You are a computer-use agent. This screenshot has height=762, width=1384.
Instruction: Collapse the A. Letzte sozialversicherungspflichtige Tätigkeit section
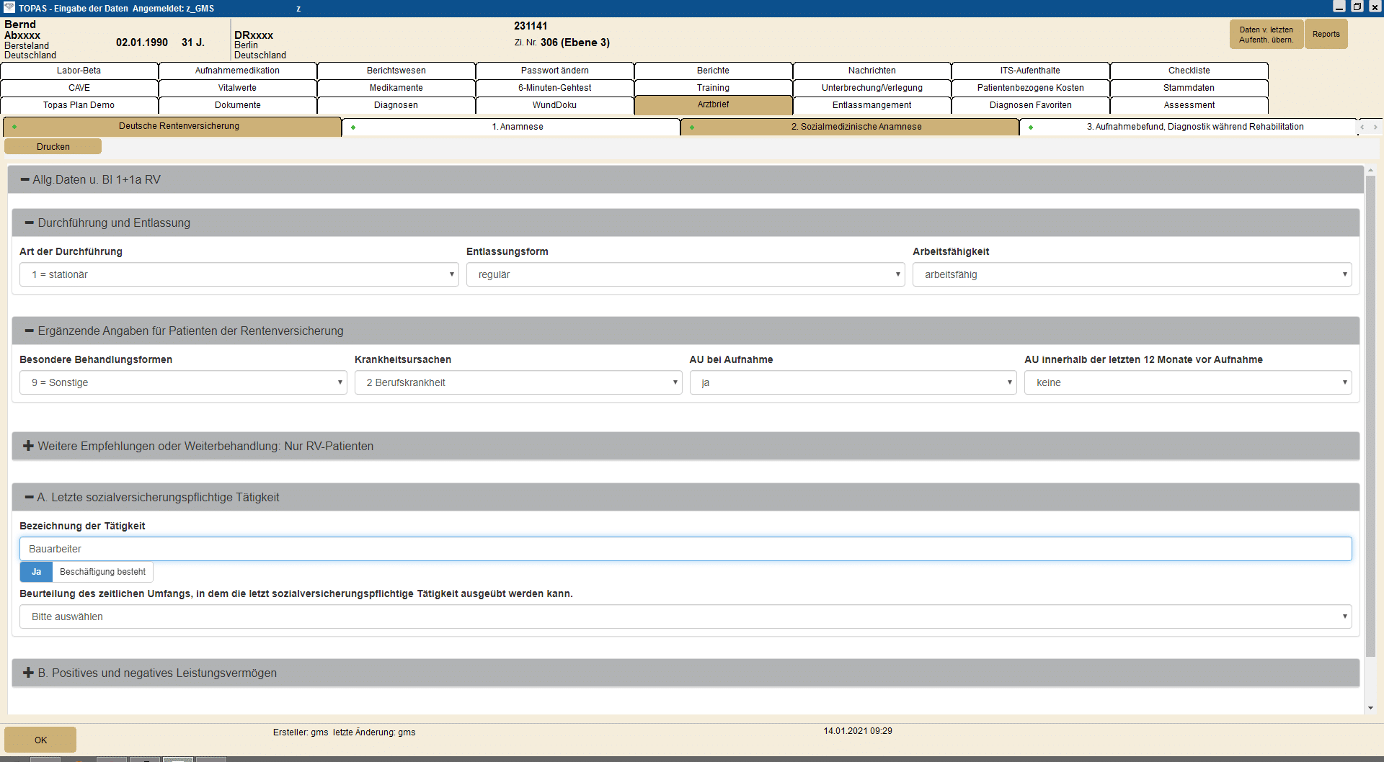click(x=30, y=498)
